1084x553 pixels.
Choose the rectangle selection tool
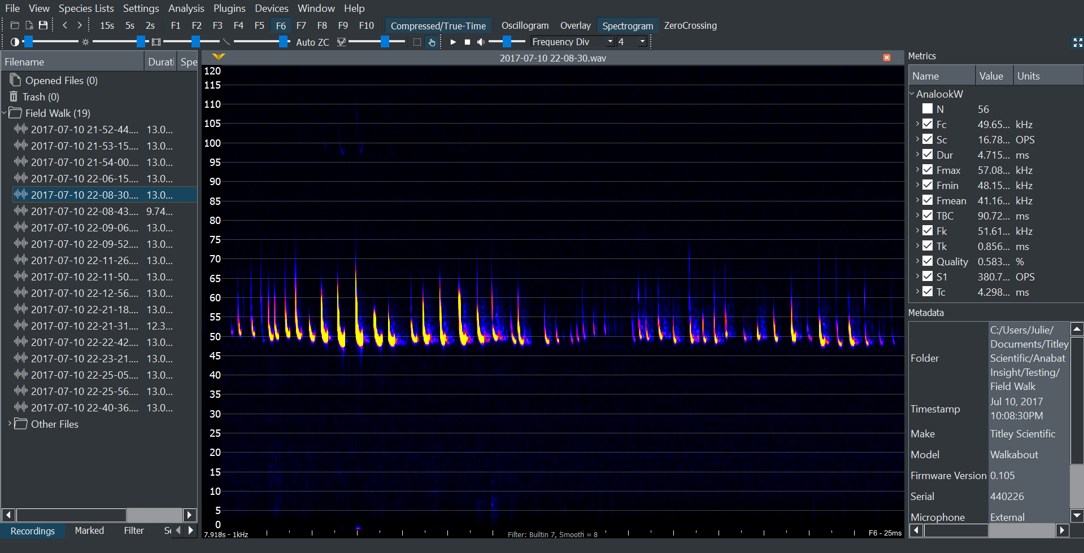(x=417, y=42)
